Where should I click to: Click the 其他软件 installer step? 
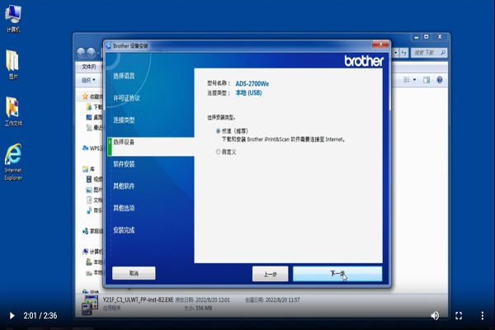pos(124,186)
